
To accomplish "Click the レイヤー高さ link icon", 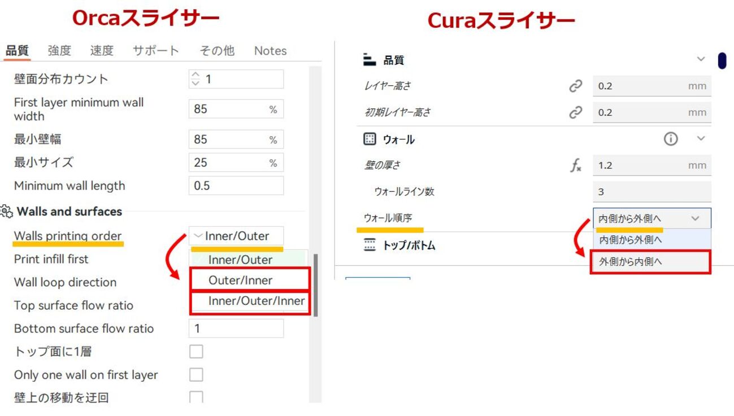I will click(x=575, y=86).
